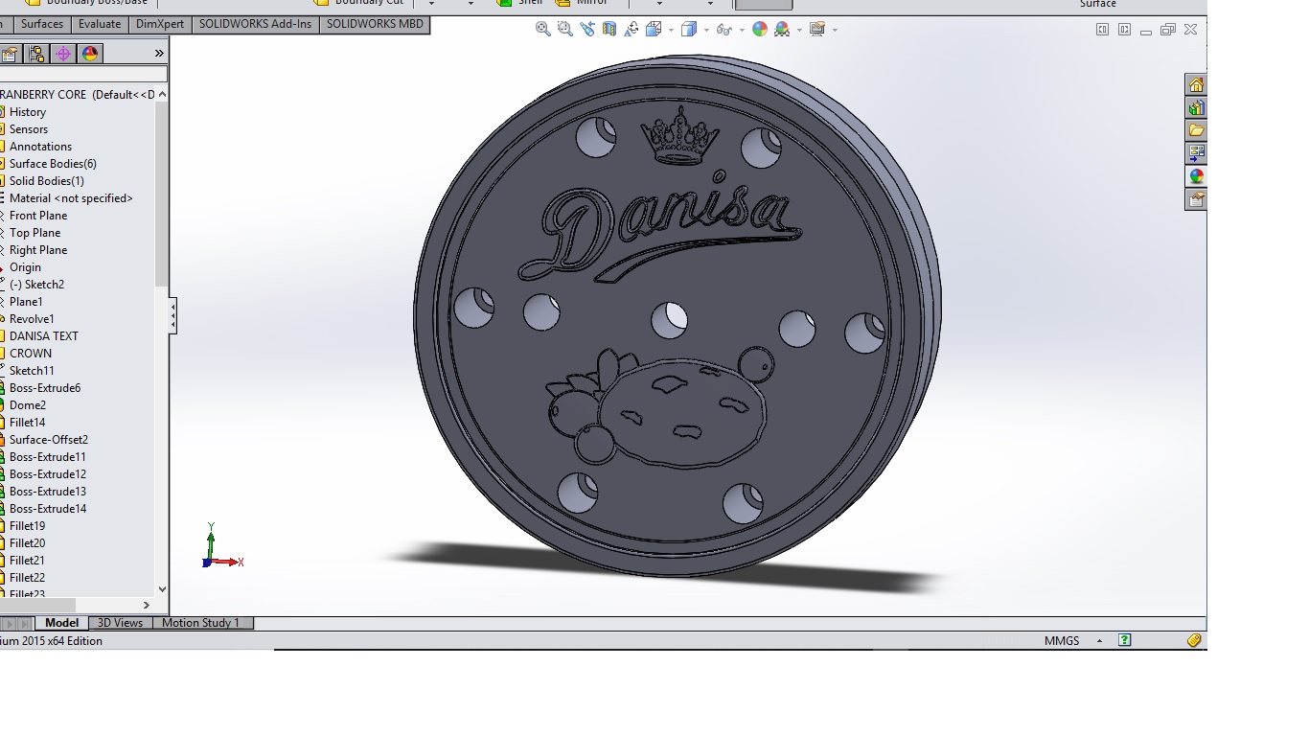Image resolution: width=1309 pixels, height=736 pixels.
Task: Select Sensors in the feature tree
Action: (x=29, y=129)
